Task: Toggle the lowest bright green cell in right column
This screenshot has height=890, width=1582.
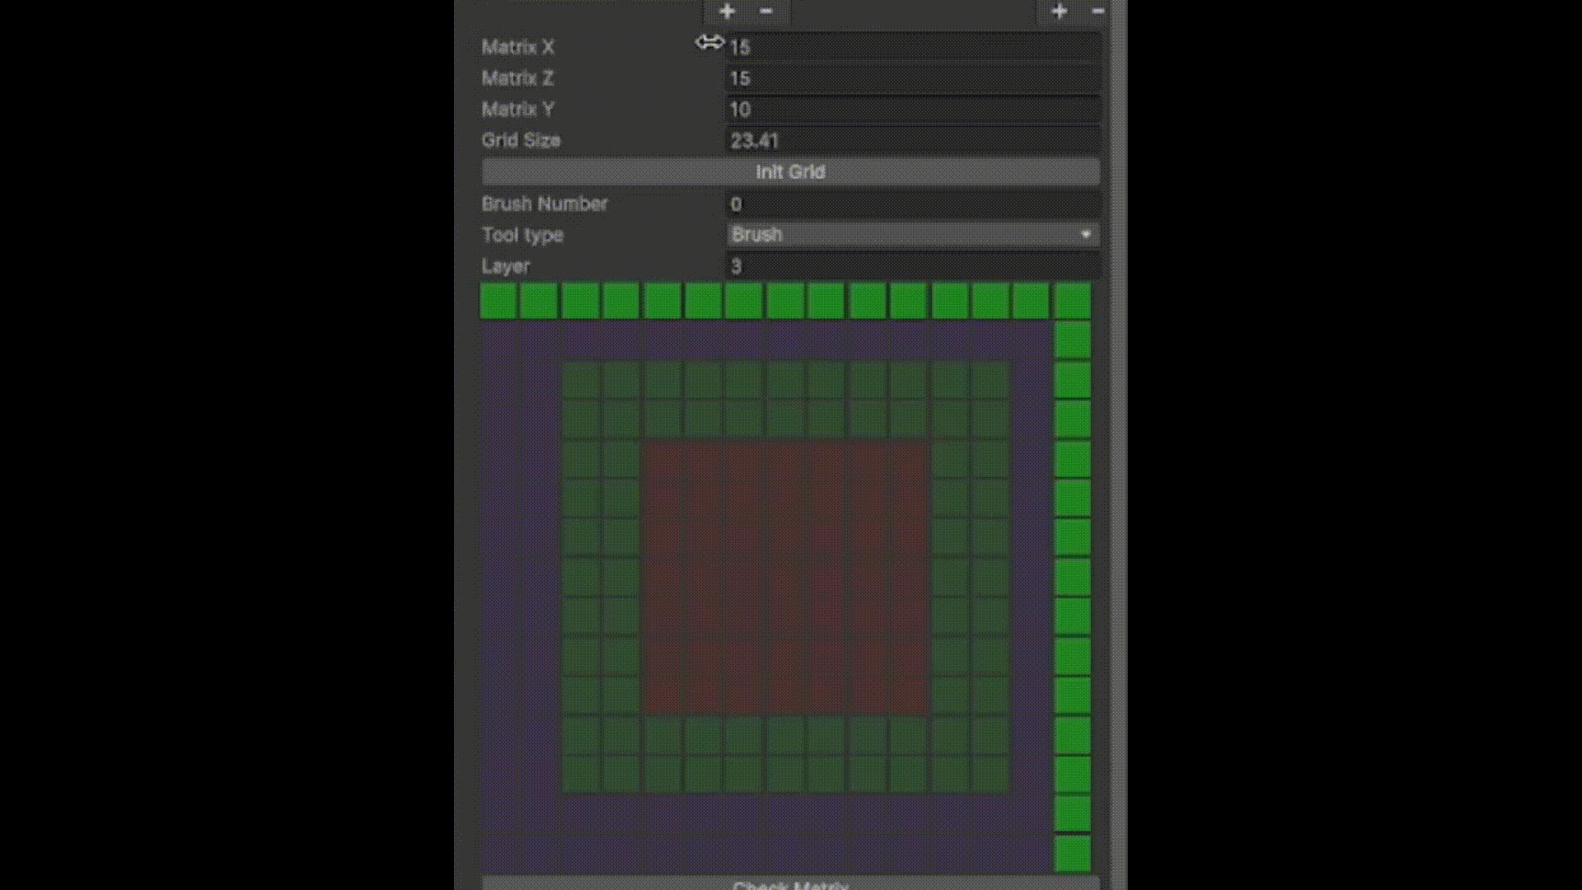Action: click(1073, 854)
